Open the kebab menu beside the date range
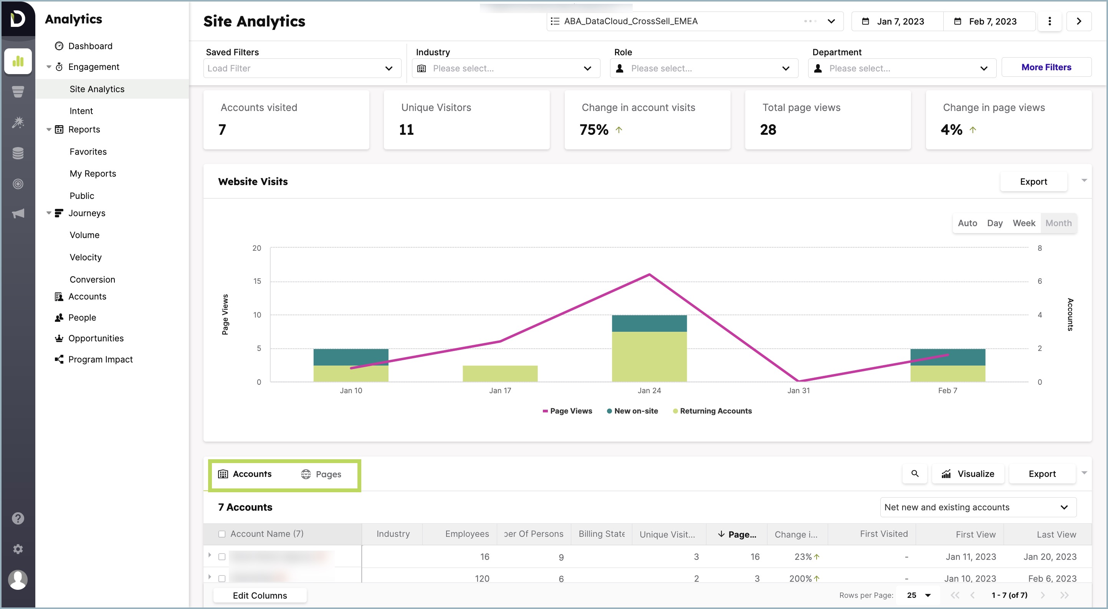 click(1050, 21)
